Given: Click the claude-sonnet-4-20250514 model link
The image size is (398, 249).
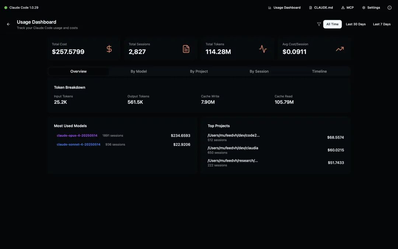Looking at the screenshot, I should click(78, 144).
